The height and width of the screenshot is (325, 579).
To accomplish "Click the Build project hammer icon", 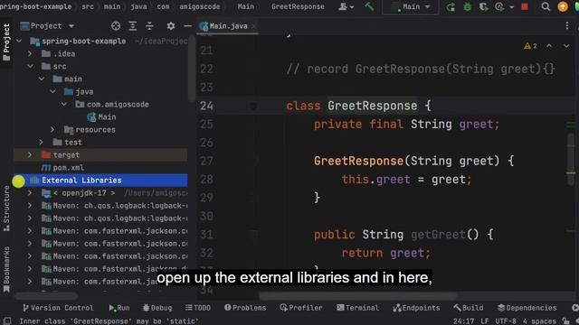I will coord(369,6).
